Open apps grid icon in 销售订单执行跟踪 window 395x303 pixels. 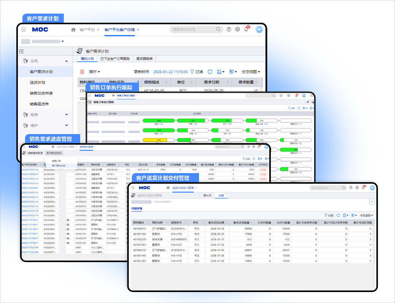(311, 95)
